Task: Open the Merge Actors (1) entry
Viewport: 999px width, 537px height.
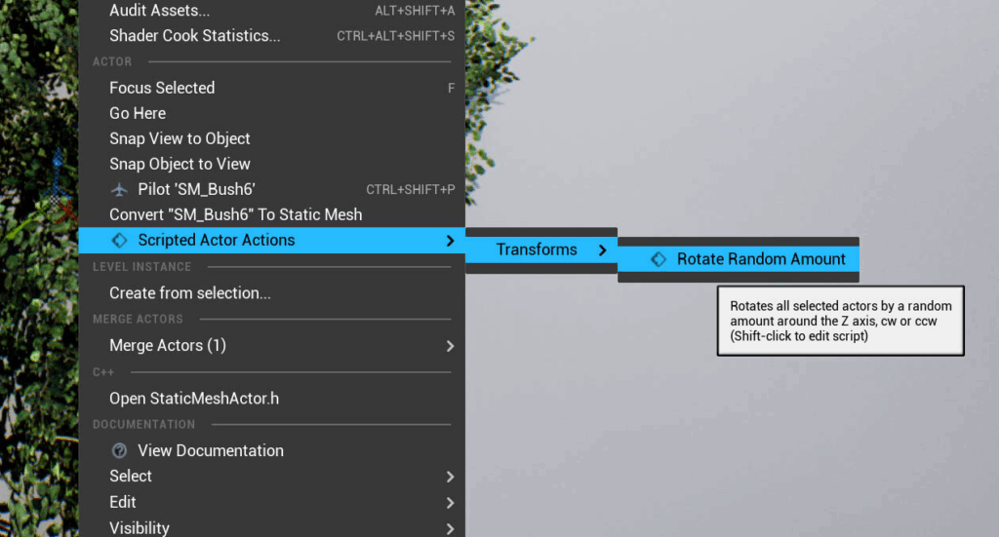Action: [272, 345]
